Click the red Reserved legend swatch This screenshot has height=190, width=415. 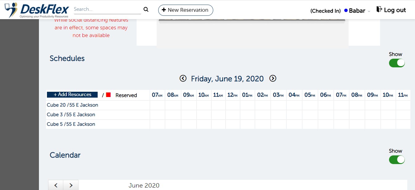(x=108, y=95)
